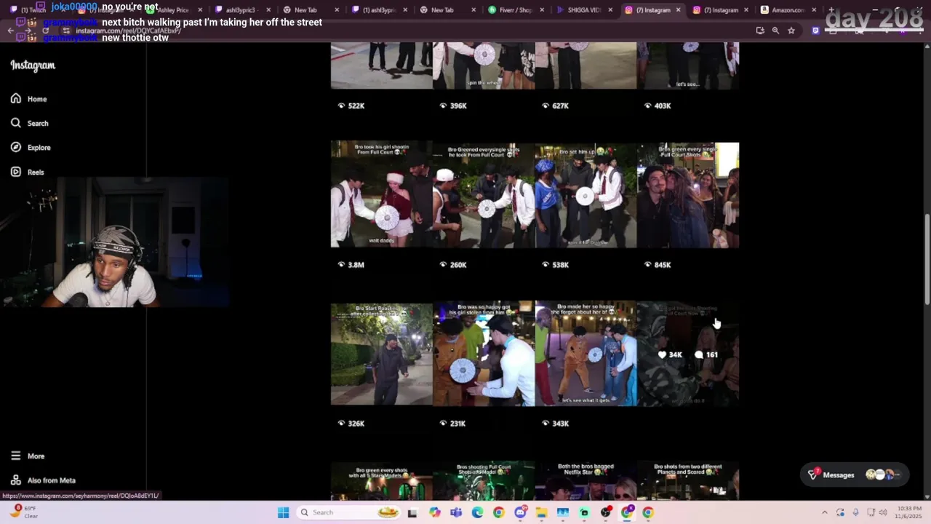This screenshot has width=931, height=524.
Task: Open Discord from the taskbar
Action: click(x=520, y=512)
